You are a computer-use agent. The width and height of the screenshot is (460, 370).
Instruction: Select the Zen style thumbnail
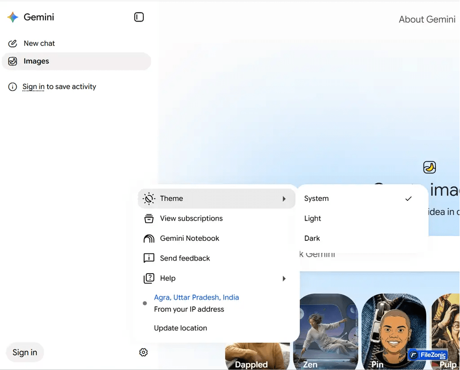[326, 331]
